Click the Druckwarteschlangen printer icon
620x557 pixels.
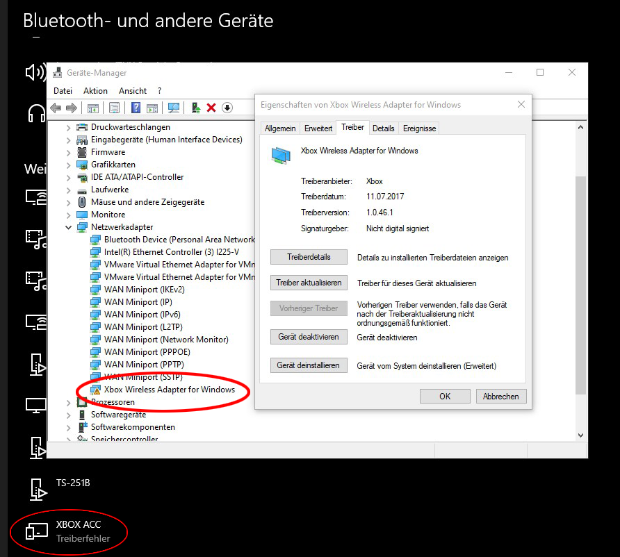pos(82,127)
